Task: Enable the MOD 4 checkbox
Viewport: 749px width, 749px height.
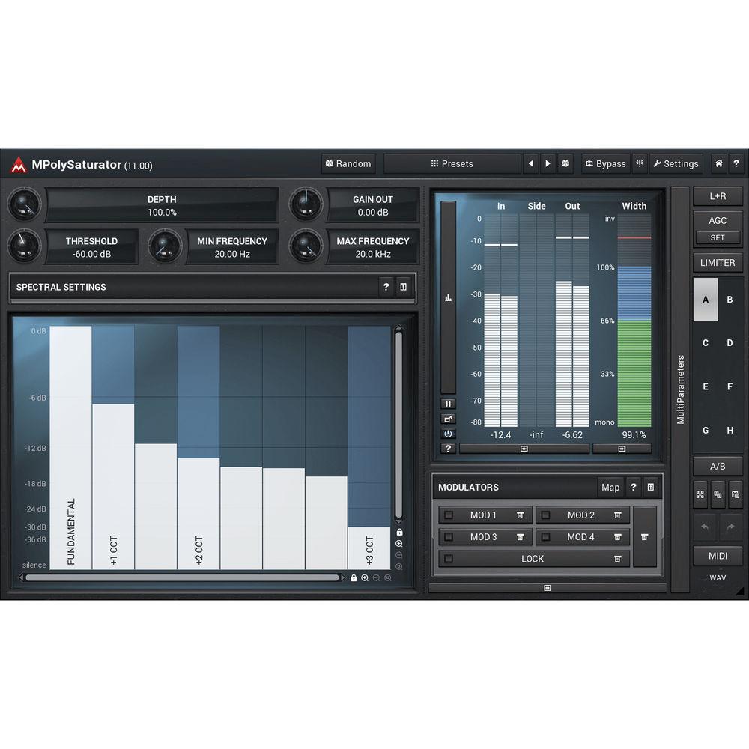Action: (546, 537)
